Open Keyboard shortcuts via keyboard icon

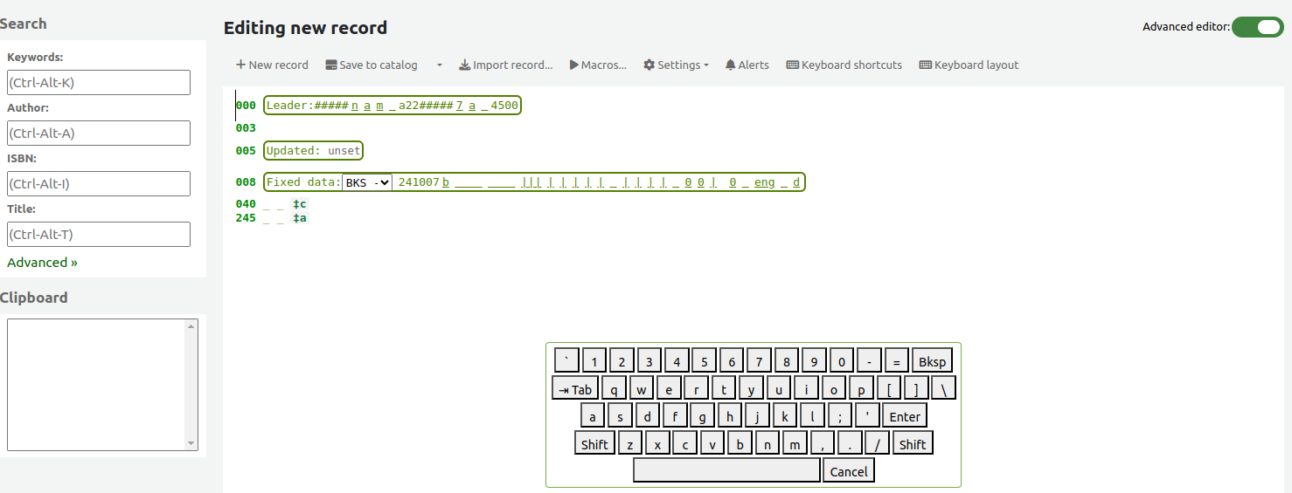point(793,65)
